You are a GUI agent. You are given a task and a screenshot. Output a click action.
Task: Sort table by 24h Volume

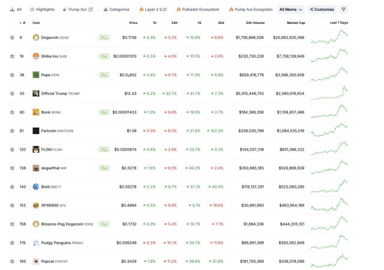pyautogui.click(x=255, y=23)
